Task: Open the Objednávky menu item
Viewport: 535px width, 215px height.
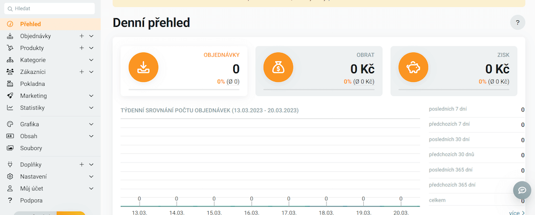Action: pos(35,36)
